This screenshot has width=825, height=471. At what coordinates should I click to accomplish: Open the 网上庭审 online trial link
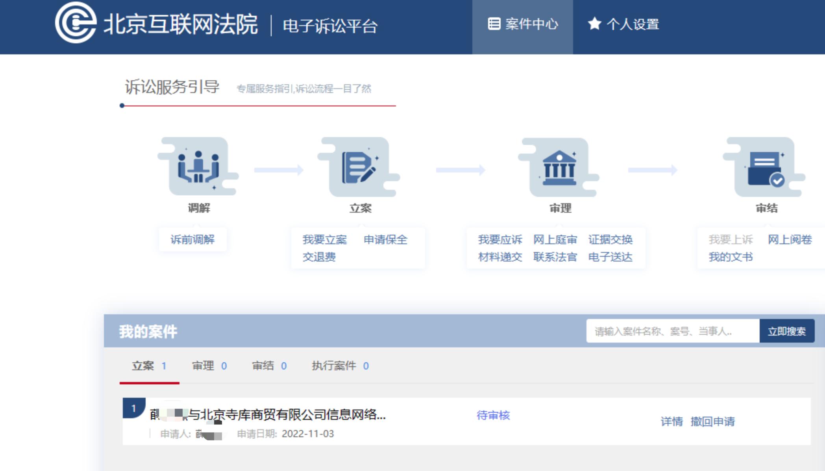(x=555, y=239)
